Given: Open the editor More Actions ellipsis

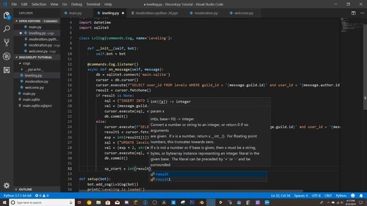Looking at the screenshot, I should point(362,13).
